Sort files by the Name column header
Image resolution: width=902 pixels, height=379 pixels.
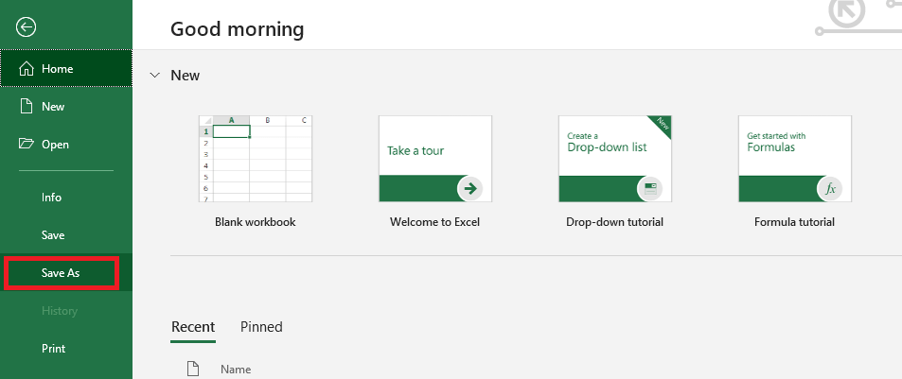point(236,369)
